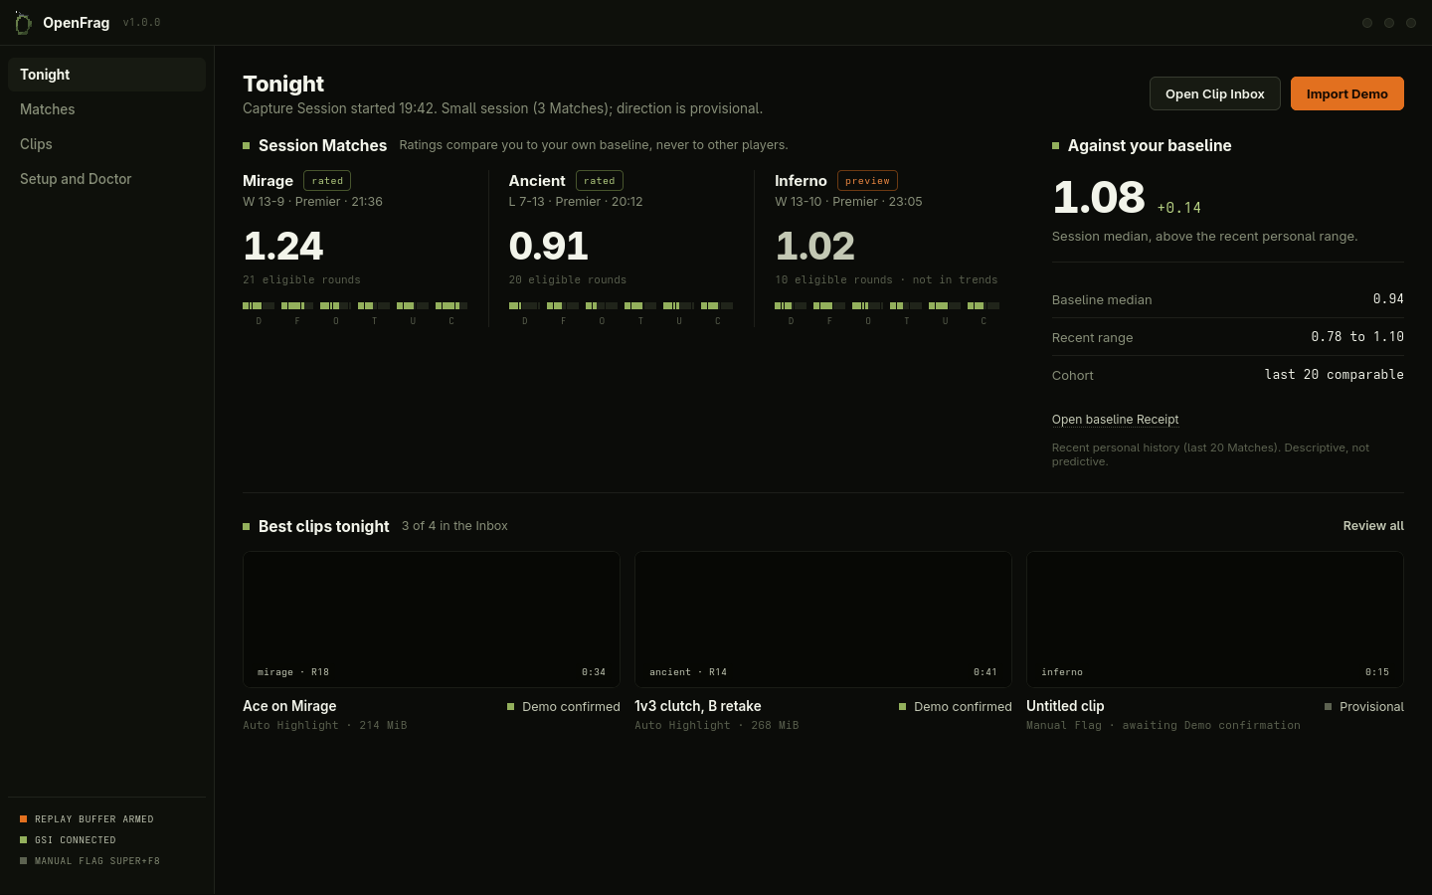
Task: Click the Against your baseline heading
Action: (x=1150, y=145)
